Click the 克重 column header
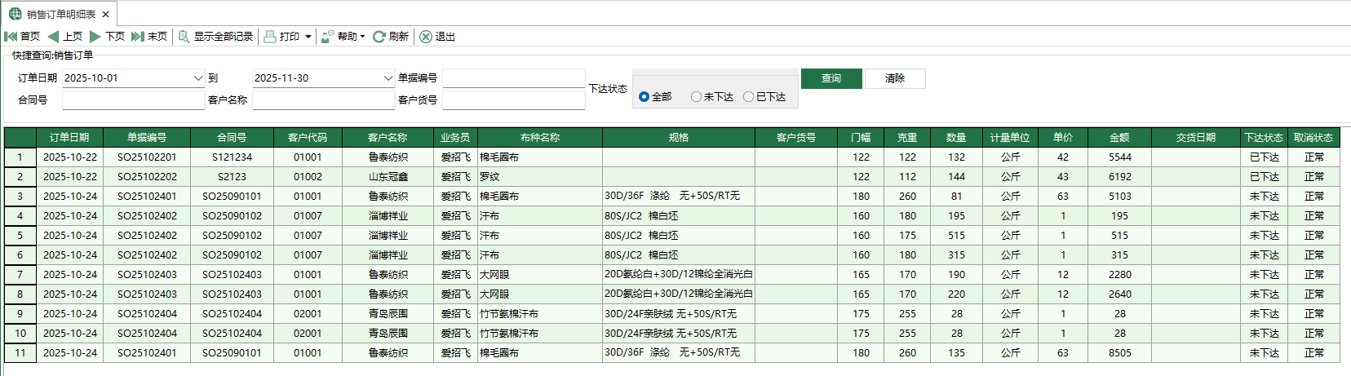The width and height of the screenshot is (1351, 376). click(x=907, y=138)
